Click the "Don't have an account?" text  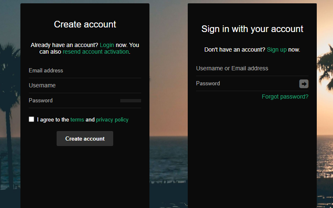coord(234,50)
